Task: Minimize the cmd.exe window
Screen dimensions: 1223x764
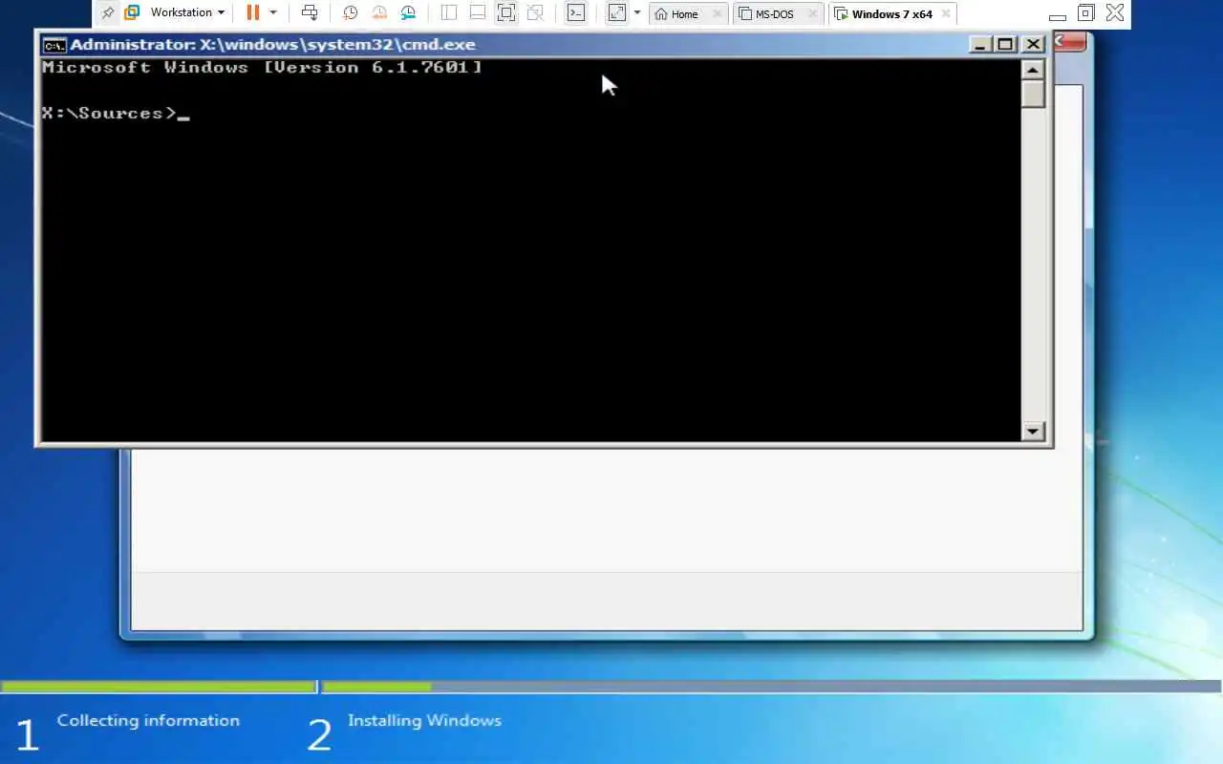Action: click(x=980, y=44)
